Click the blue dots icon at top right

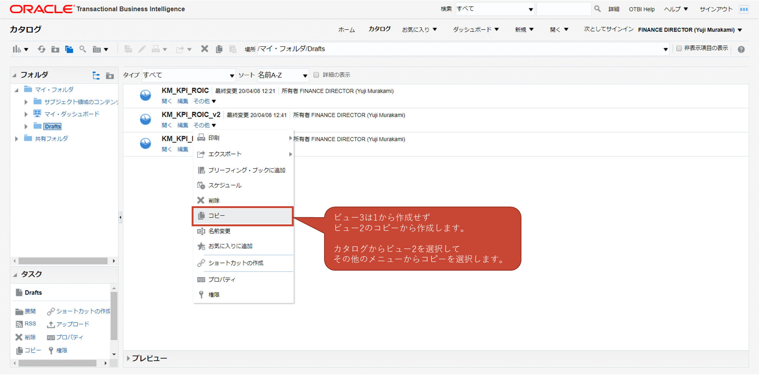744,9
